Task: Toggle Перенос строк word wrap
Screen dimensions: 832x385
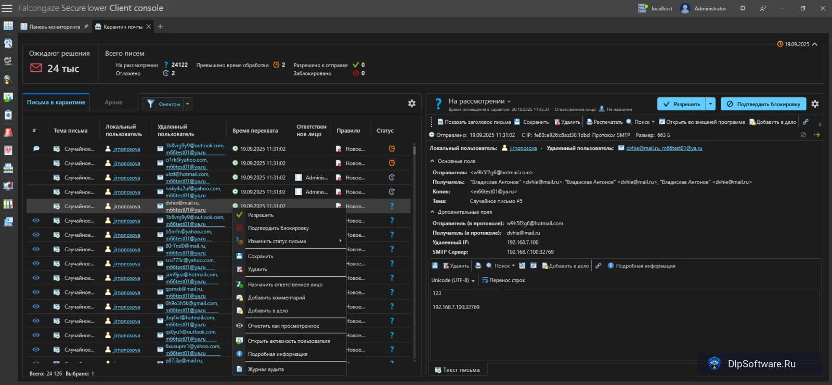Action: [503, 280]
